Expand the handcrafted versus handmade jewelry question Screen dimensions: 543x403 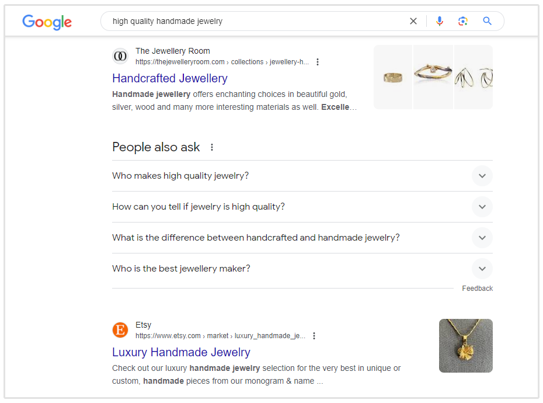tap(482, 238)
